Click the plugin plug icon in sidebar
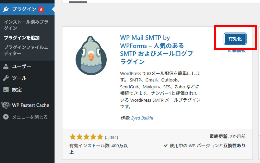The height and width of the screenshot is (163, 260). [6, 9]
